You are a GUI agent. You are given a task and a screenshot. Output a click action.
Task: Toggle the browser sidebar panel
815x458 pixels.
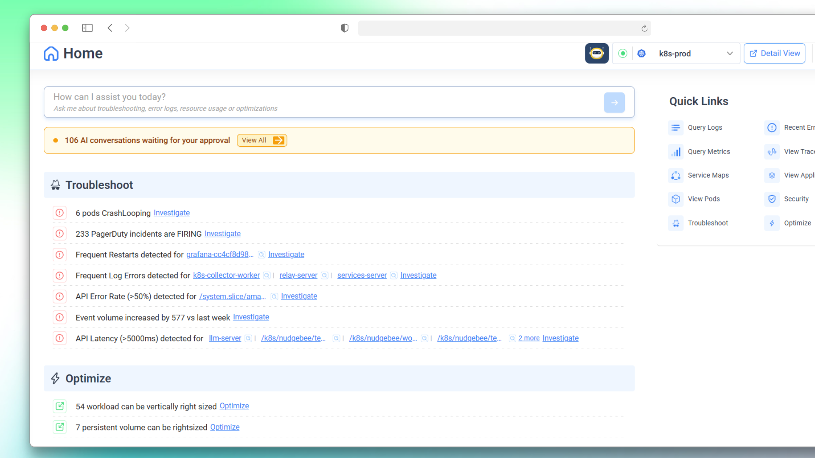pyautogui.click(x=87, y=28)
